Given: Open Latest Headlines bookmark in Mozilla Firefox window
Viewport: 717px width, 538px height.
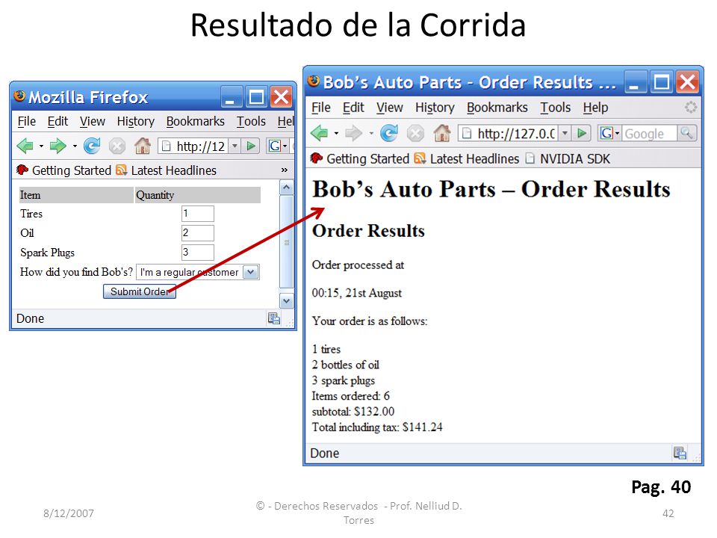Looking at the screenshot, I should click(167, 170).
